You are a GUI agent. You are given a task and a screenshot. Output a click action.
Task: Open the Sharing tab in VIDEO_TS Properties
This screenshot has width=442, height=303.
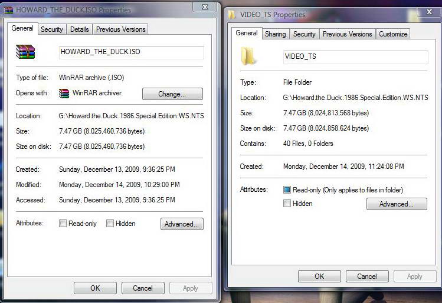tap(276, 34)
